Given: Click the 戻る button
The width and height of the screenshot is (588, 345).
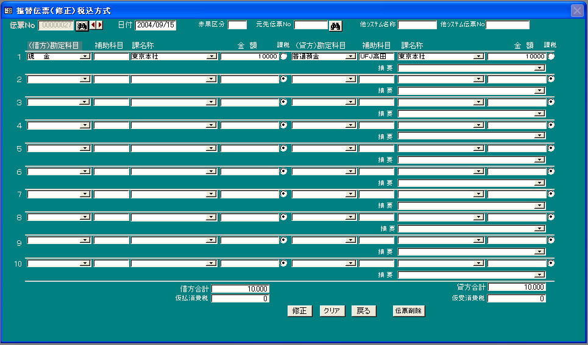Looking at the screenshot, I should pyautogui.click(x=364, y=311).
